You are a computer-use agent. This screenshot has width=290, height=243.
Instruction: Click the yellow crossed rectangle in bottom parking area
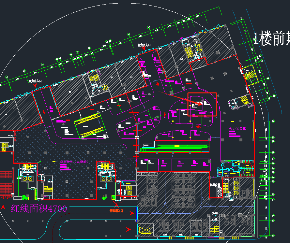click(x=146, y=230)
